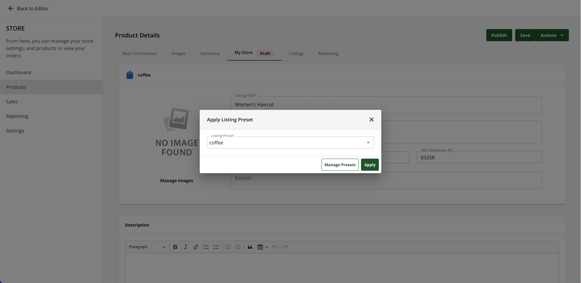Screen dimensions: 581x283
Task: Toggle italic formatting in description editor
Action: click(x=185, y=247)
